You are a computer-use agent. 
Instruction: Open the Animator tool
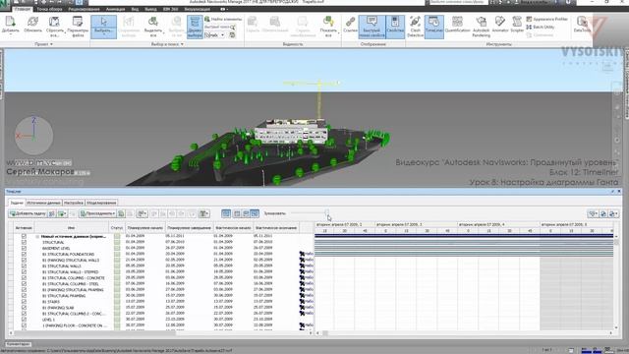tap(500, 25)
